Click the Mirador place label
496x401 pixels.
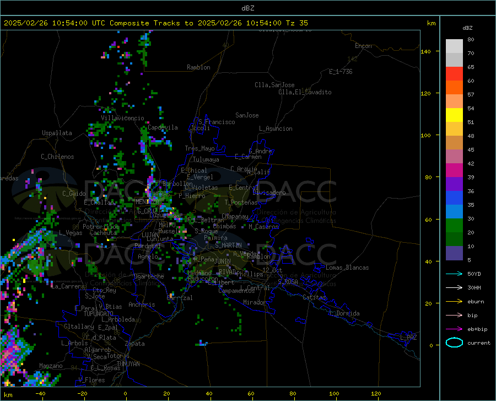[254, 303]
